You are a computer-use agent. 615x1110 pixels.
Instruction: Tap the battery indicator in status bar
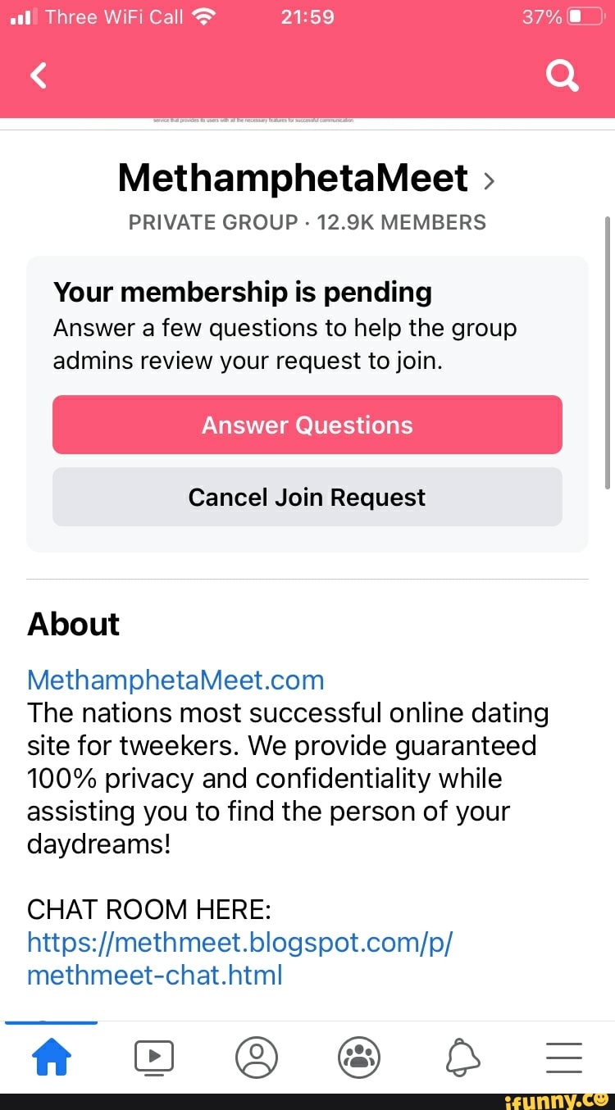click(x=585, y=16)
